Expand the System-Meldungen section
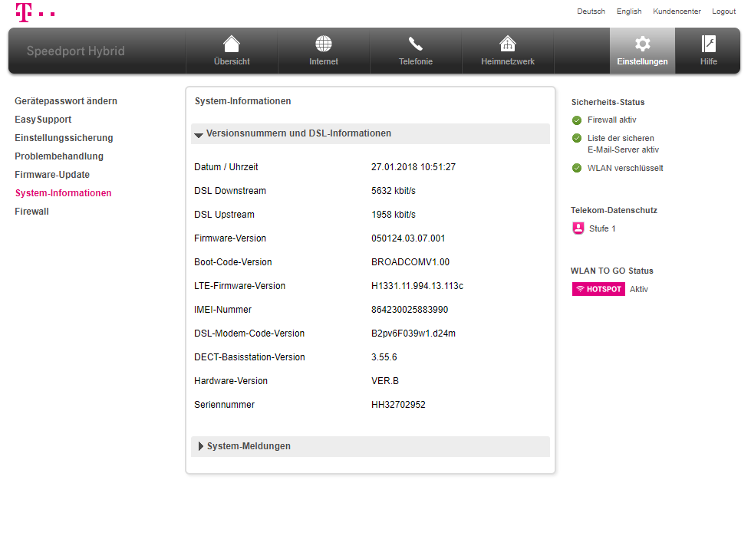 [x=371, y=446]
